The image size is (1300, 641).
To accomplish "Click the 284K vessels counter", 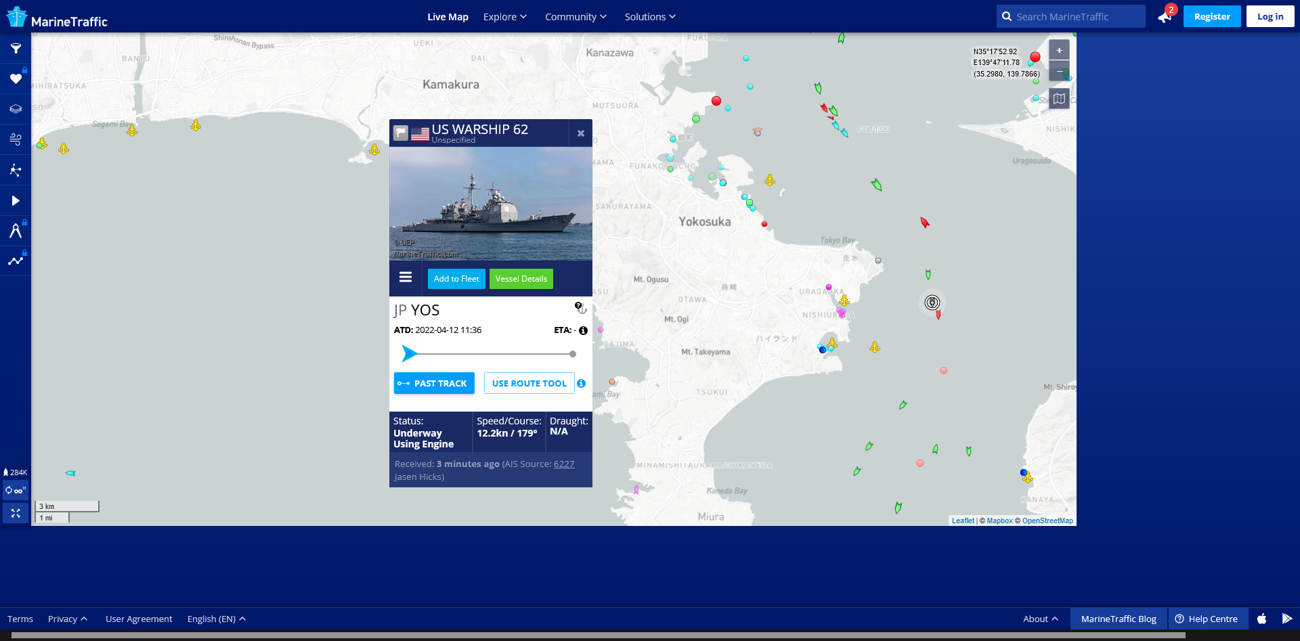I will point(16,472).
